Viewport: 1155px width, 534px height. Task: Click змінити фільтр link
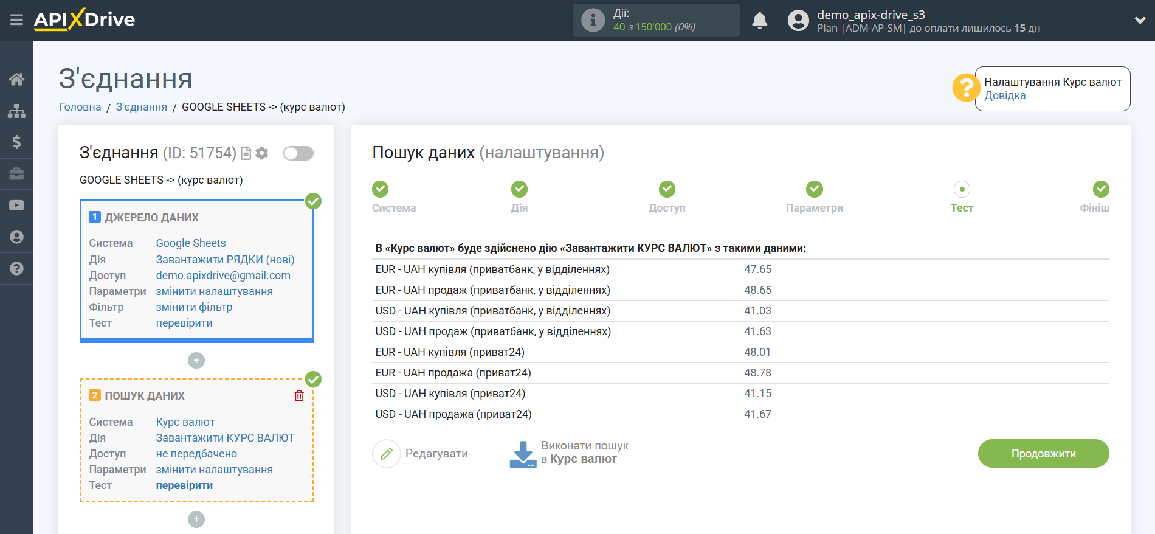(x=194, y=307)
